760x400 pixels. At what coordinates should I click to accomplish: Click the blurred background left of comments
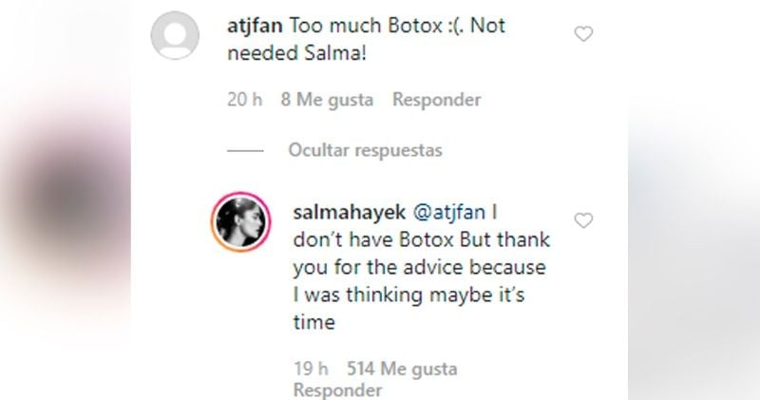[x=65, y=200]
